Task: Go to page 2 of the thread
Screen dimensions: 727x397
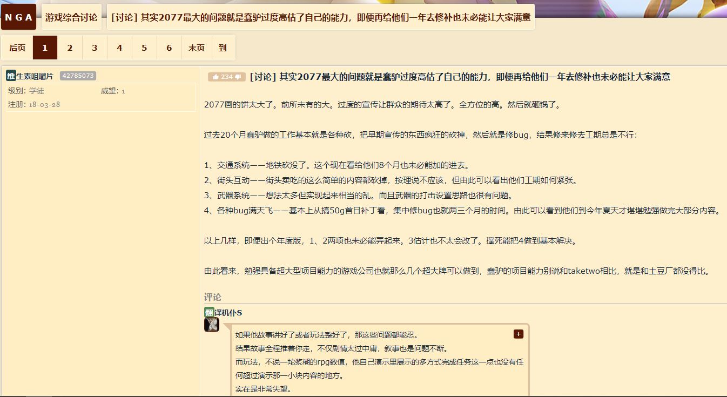Action: click(70, 48)
